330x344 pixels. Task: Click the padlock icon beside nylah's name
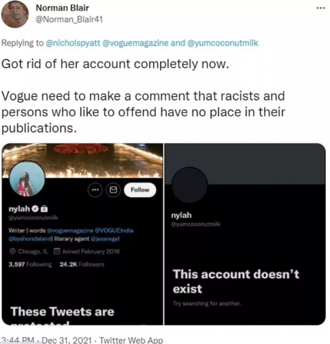(x=43, y=209)
